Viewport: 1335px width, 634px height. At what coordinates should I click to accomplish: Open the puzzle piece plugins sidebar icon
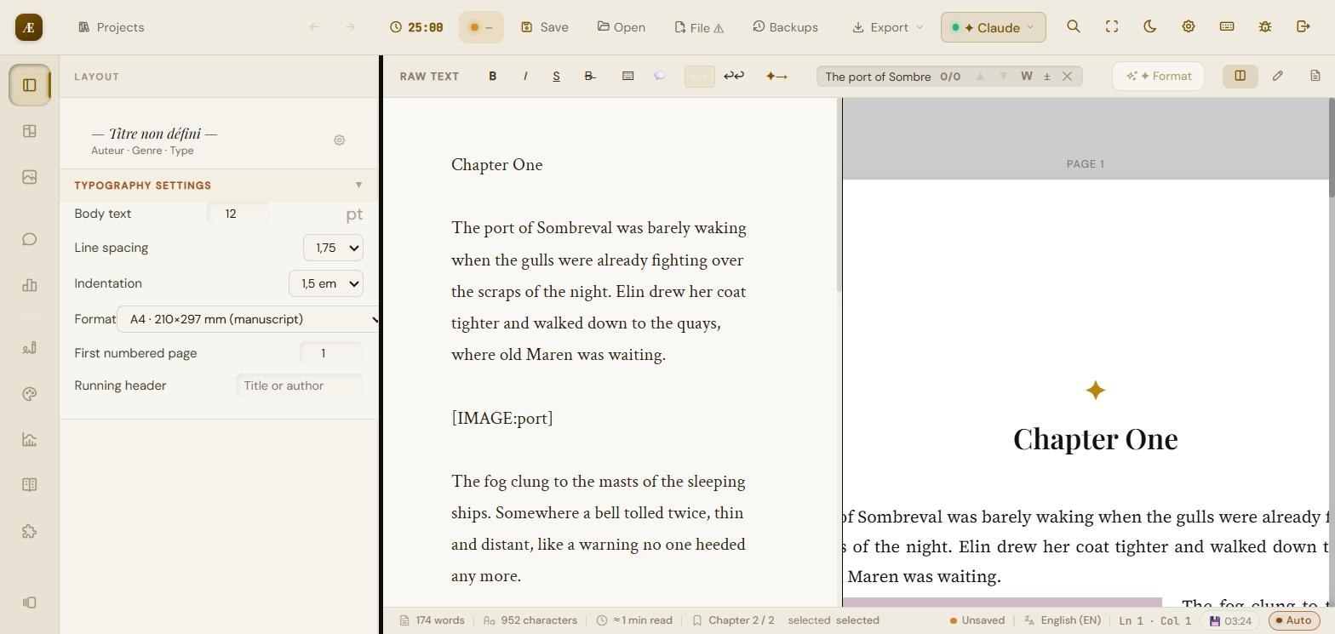pyautogui.click(x=30, y=532)
